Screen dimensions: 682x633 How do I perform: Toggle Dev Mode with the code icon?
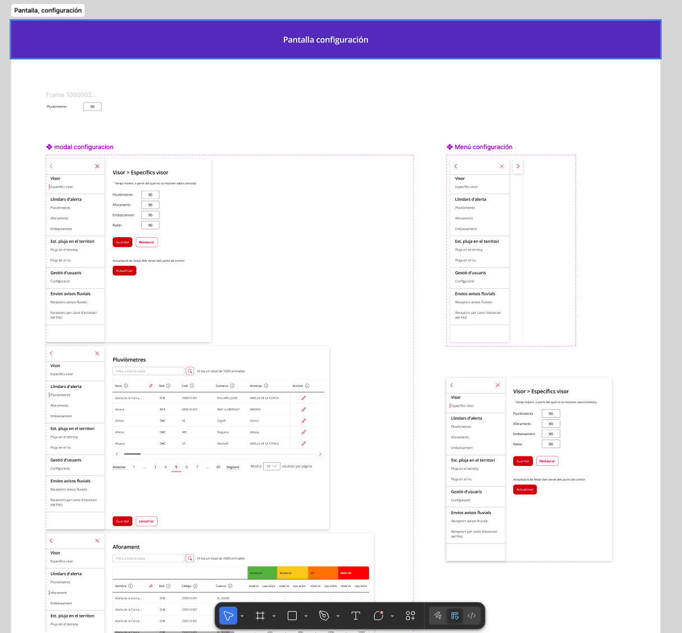pyautogui.click(x=472, y=616)
